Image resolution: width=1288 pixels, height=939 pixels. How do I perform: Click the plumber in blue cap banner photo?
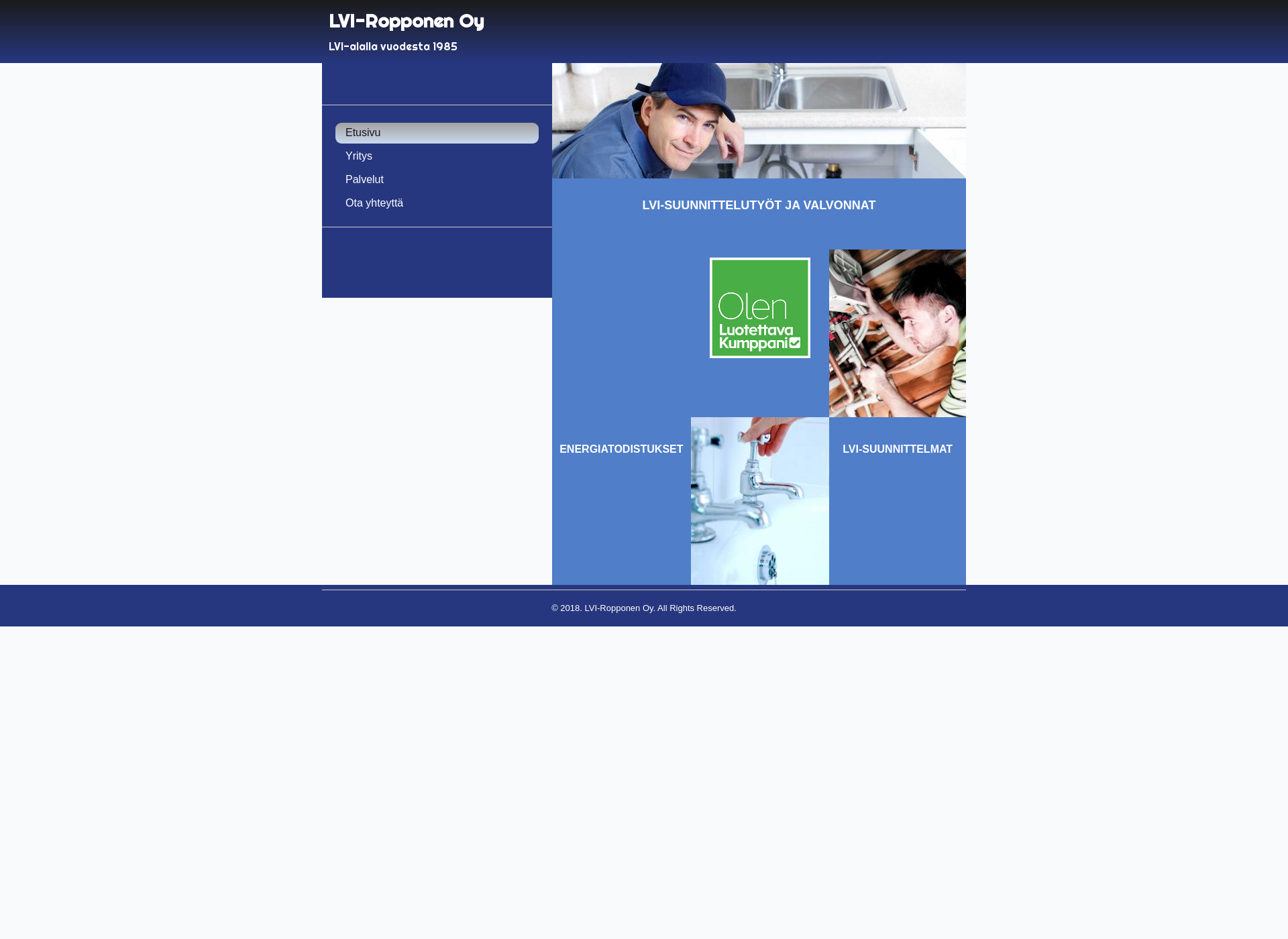[759, 121]
